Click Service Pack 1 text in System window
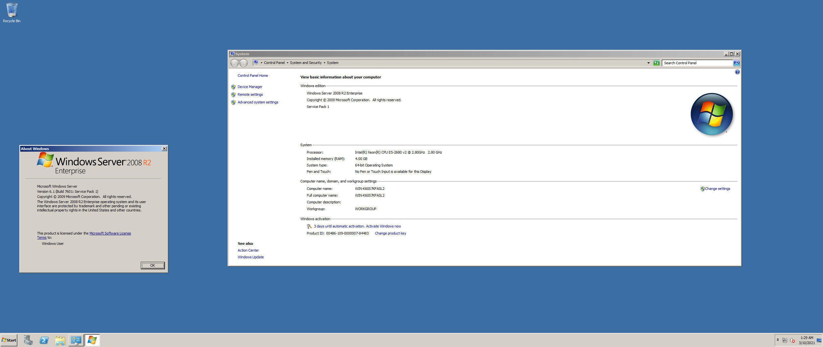Viewport: 823px width, 347px height. (x=318, y=107)
